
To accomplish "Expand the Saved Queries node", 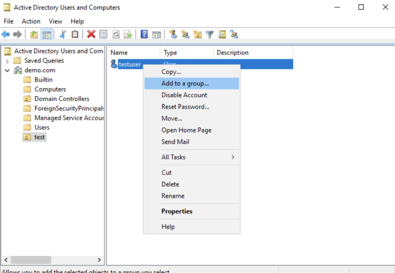I will click(x=7, y=60).
